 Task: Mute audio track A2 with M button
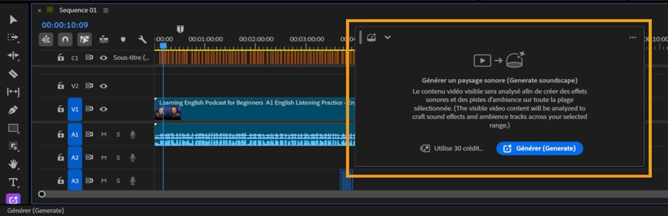[x=104, y=158]
